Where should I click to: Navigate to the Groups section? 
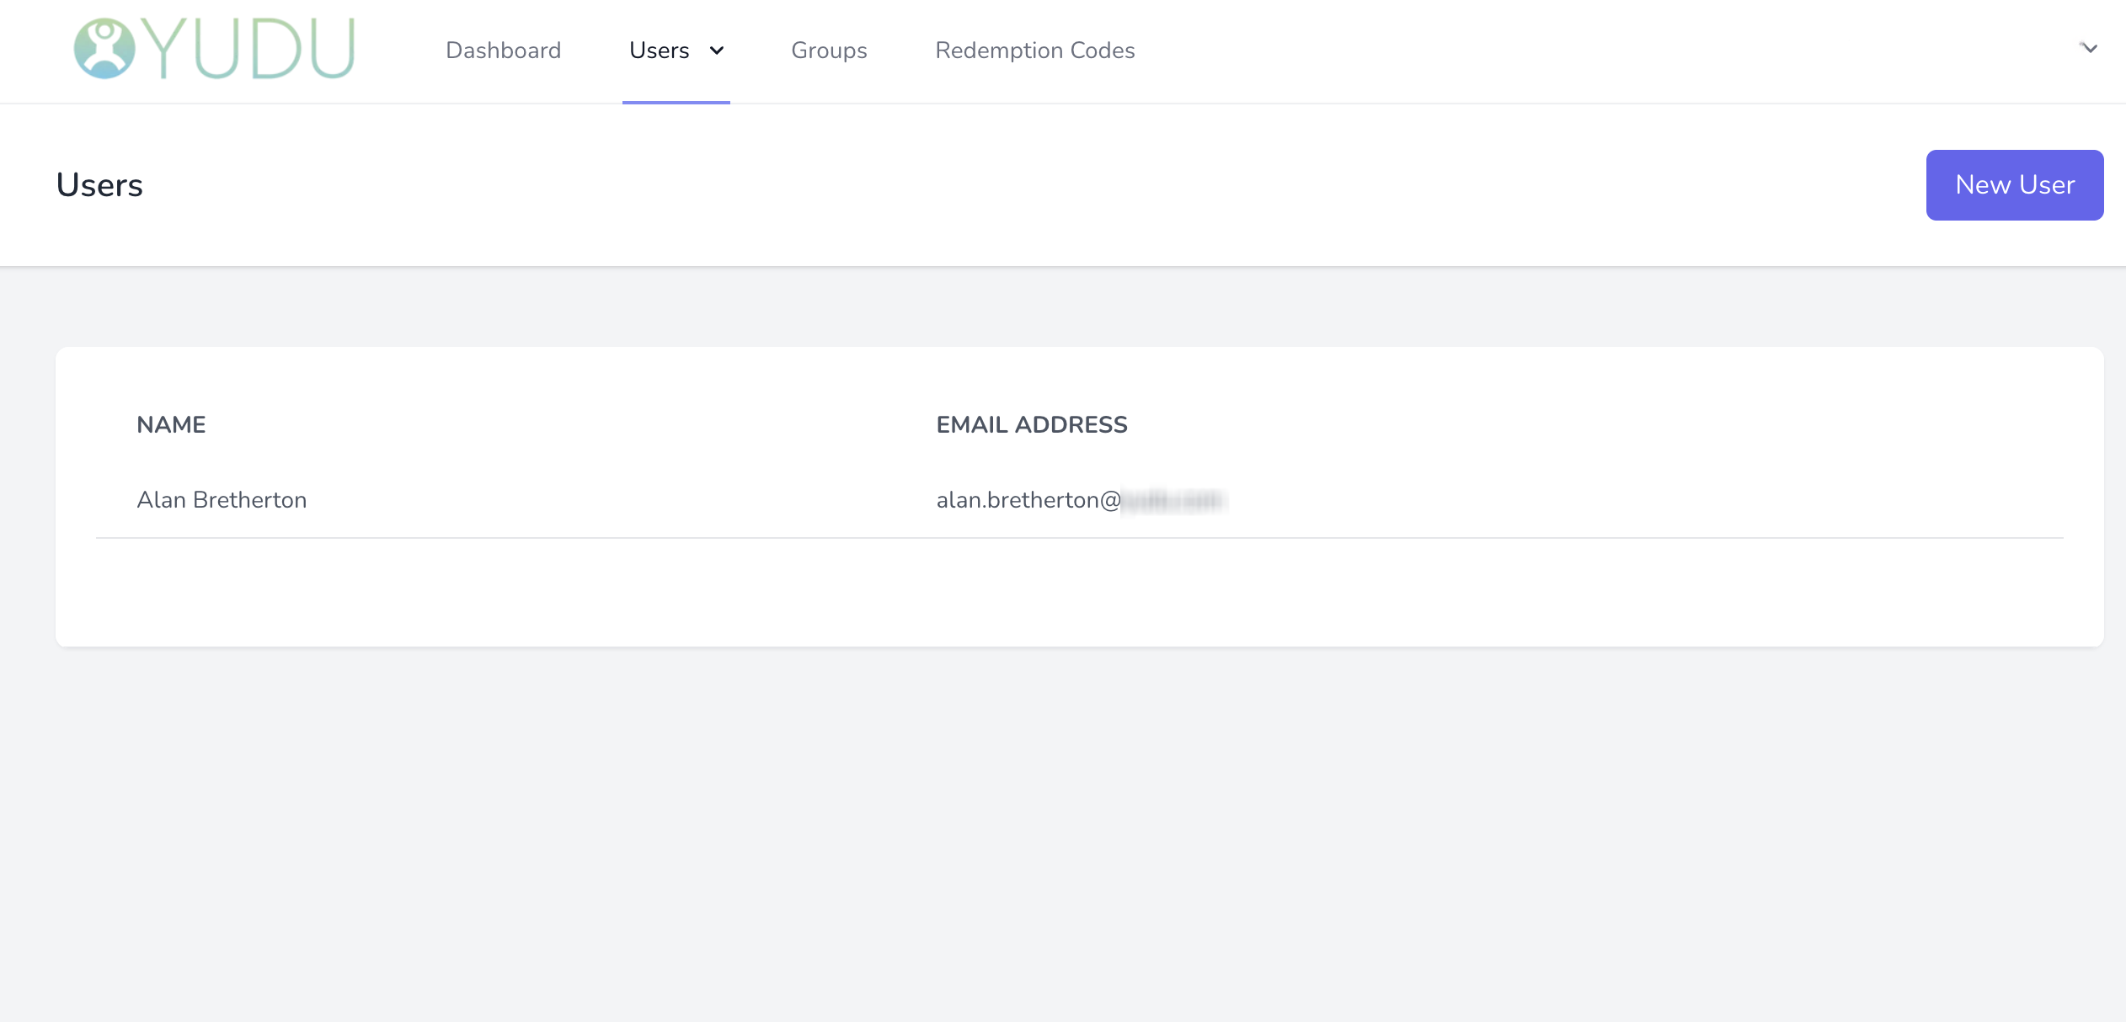(x=828, y=51)
